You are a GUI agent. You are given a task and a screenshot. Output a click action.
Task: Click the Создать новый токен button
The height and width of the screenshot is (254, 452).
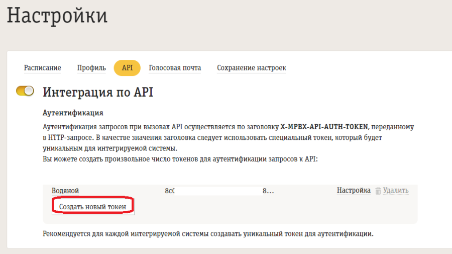click(93, 207)
